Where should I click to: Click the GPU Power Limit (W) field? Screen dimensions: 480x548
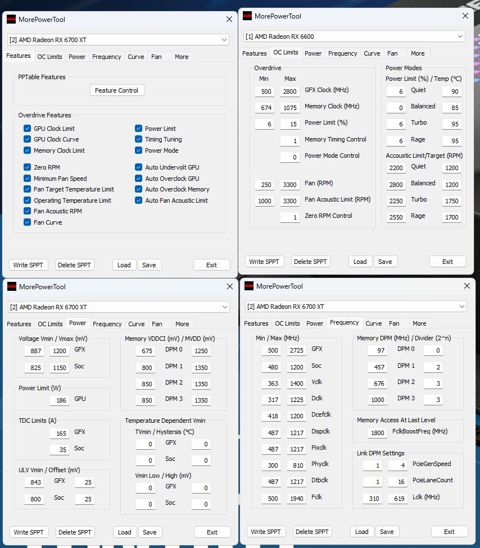[60, 400]
